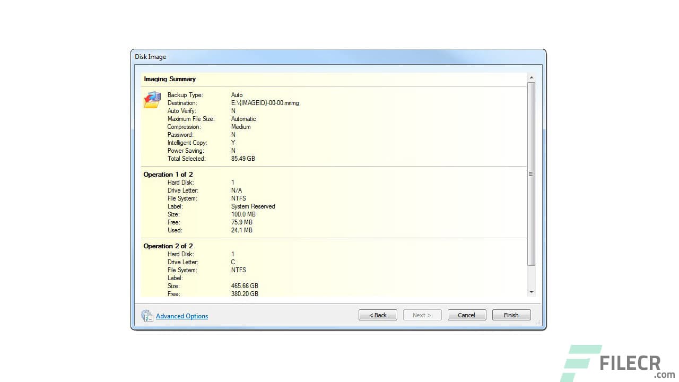Viewport: 679px width, 382px height.
Task: Click the Operation 2 of 2 heading
Action: point(168,246)
